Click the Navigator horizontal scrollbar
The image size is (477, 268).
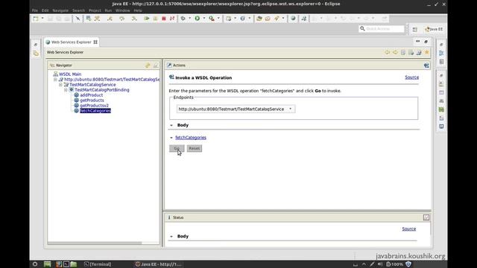click(x=95, y=243)
